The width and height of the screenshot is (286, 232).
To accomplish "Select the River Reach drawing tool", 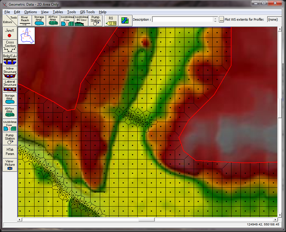I will 25,21.
